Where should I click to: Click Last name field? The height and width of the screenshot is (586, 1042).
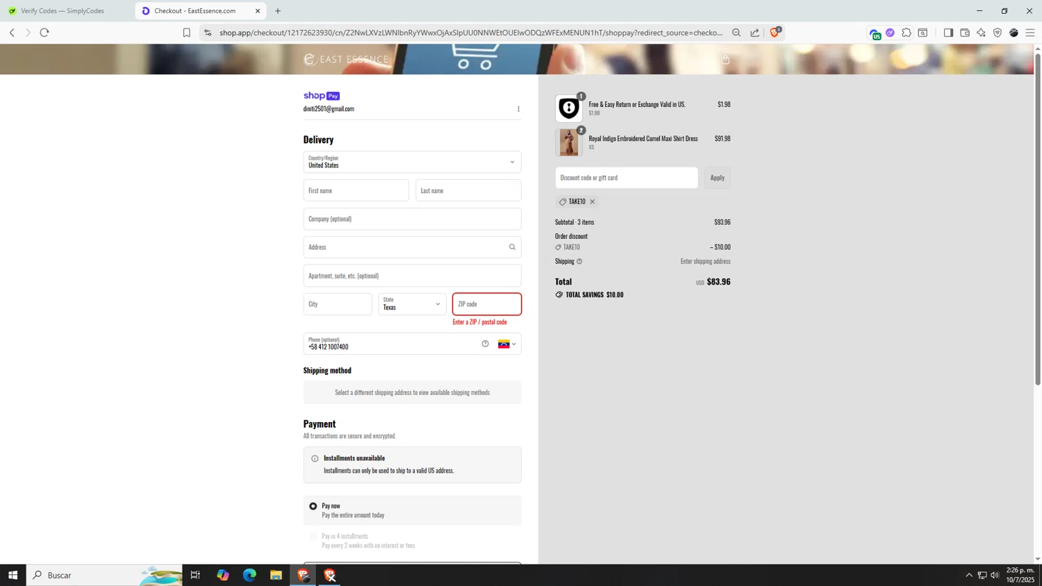tap(468, 190)
